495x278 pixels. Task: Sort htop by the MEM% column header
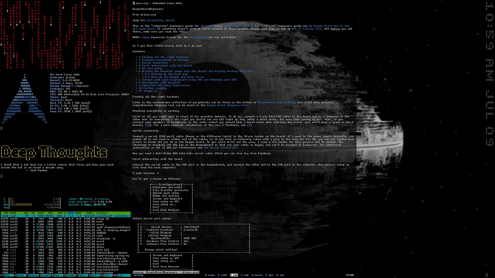78,213
